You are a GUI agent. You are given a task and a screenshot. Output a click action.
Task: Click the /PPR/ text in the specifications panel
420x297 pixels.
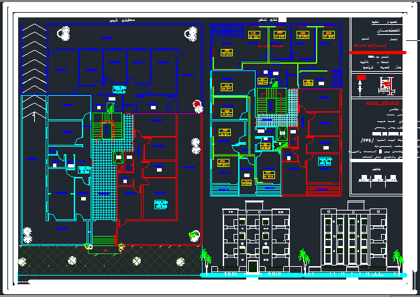(x=367, y=141)
